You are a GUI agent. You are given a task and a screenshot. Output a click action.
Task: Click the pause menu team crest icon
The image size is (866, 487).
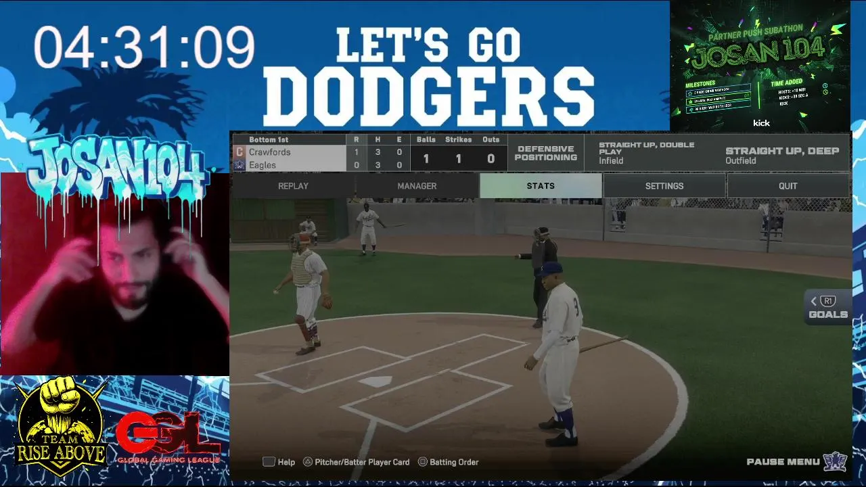tap(835, 462)
